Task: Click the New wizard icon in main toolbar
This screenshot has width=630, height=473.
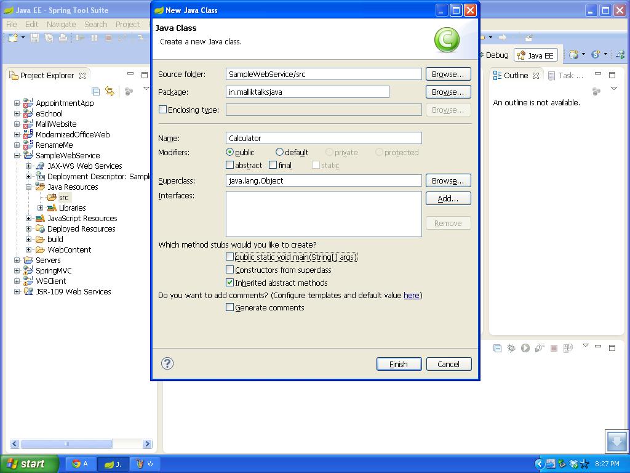Action: [13, 38]
